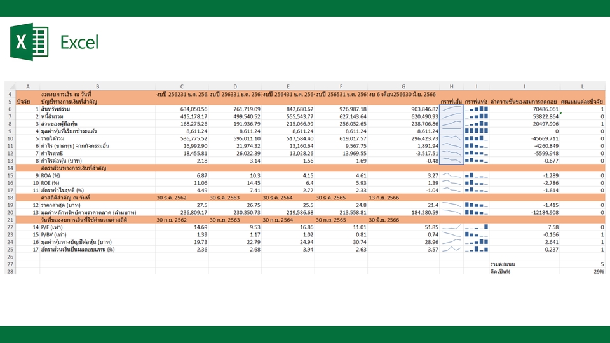
Task: Click slope value 53822.864
Action: (524, 116)
